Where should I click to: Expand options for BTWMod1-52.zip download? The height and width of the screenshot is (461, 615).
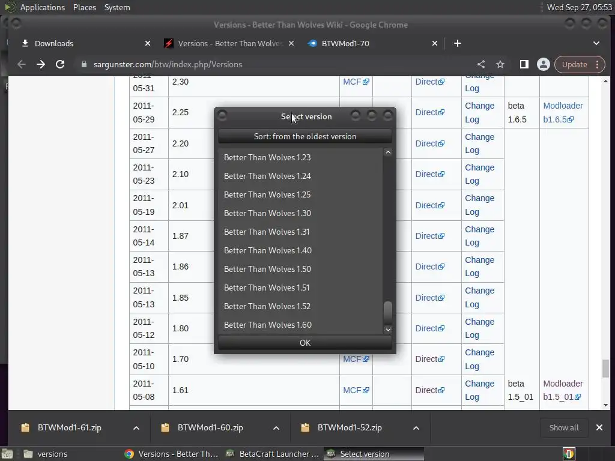(x=416, y=427)
